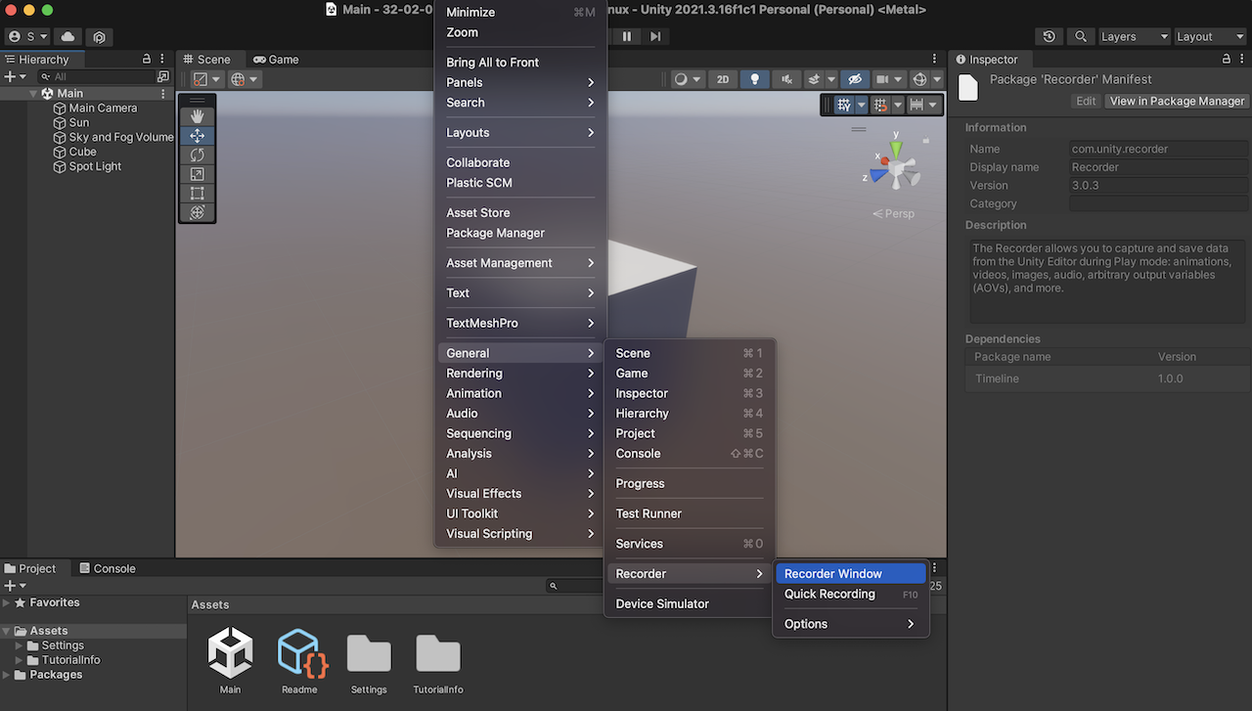This screenshot has height=711, width=1252.
Task: Choose Quick Recording menu entry
Action: pos(851,595)
